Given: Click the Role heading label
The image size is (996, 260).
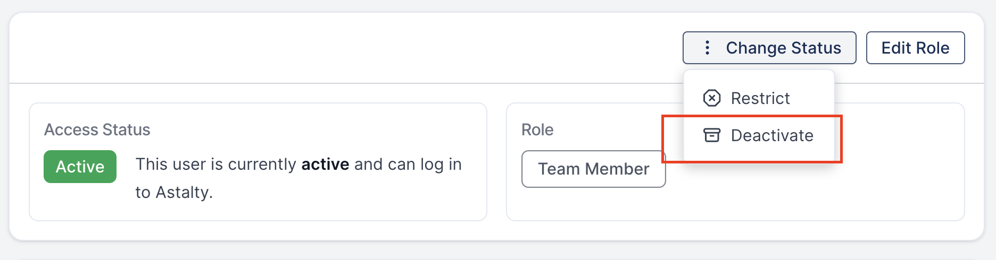Looking at the screenshot, I should [537, 129].
